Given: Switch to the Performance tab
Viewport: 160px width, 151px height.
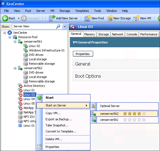Looking at the screenshot, I should click(x=149, y=34).
